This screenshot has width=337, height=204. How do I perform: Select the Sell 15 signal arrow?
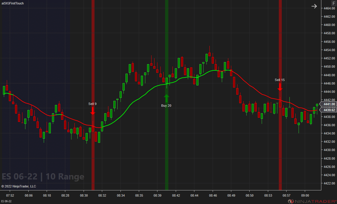280,88
